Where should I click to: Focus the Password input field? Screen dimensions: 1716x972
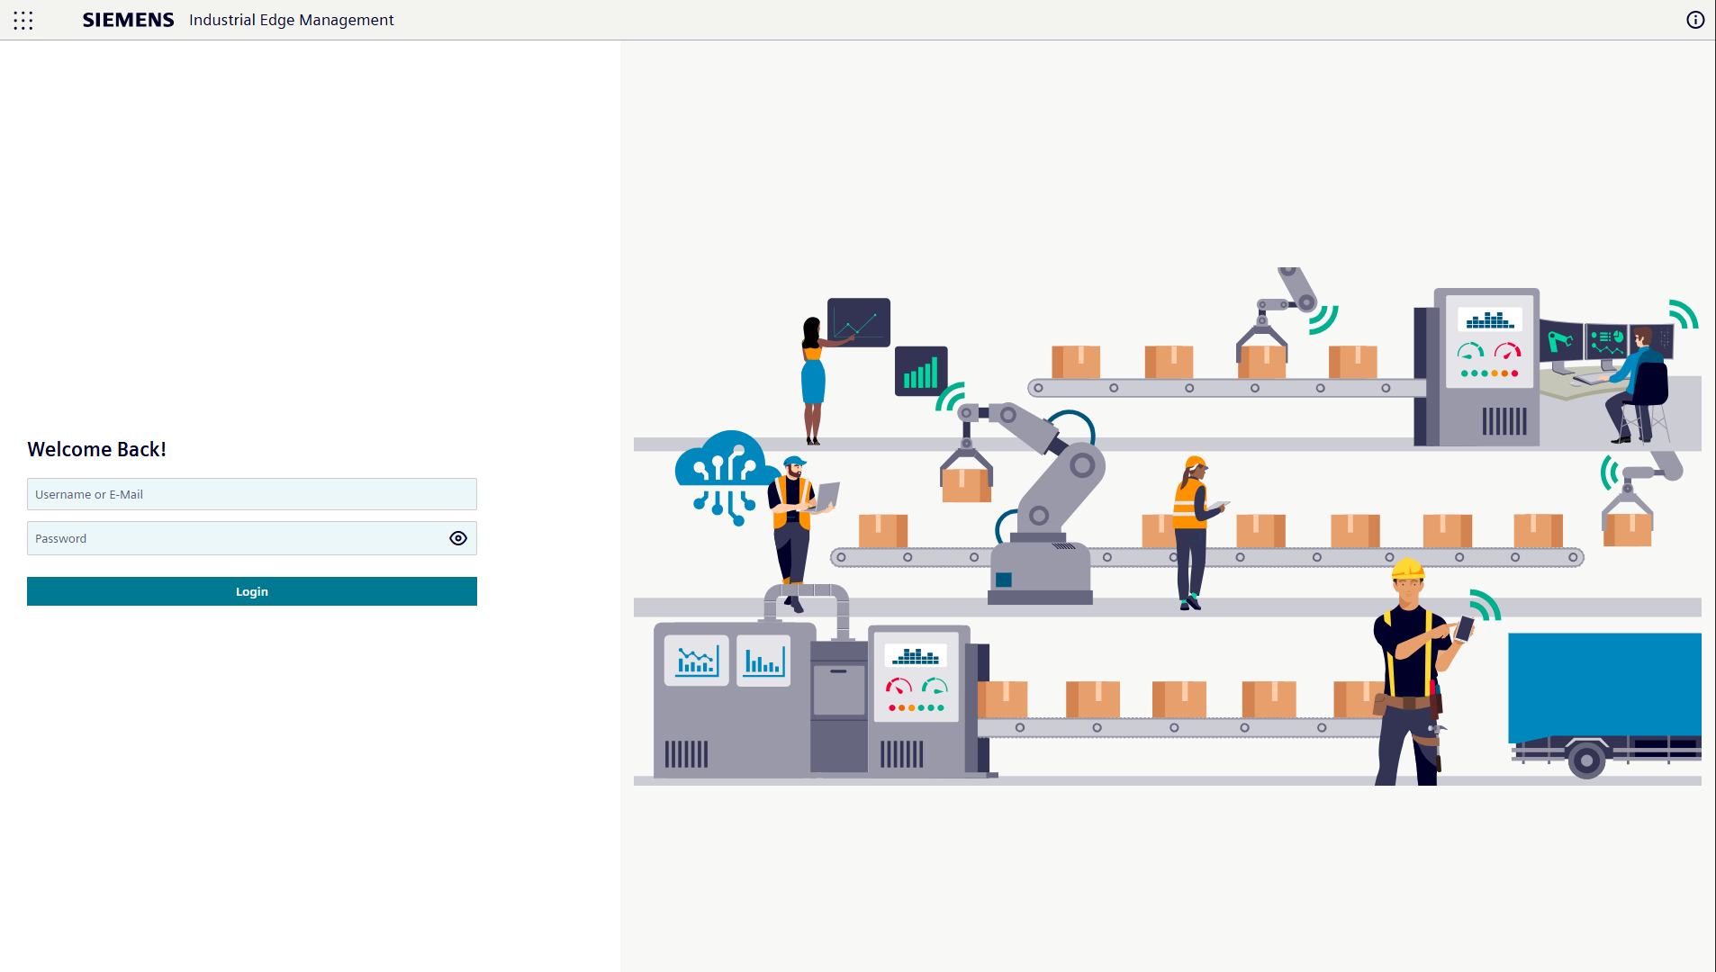[x=234, y=538]
